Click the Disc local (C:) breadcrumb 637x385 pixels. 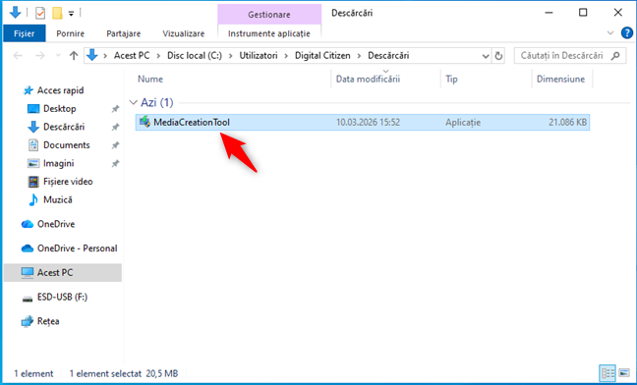(x=195, y=56)
